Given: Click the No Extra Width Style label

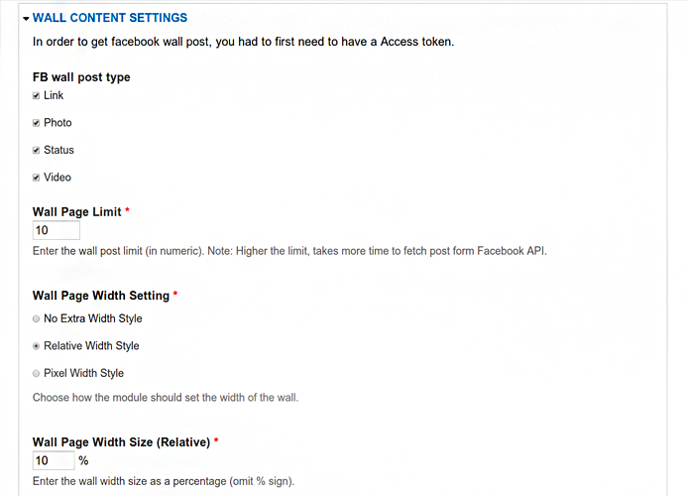Looking at the screenshot, I should click(x=93, y=318).
